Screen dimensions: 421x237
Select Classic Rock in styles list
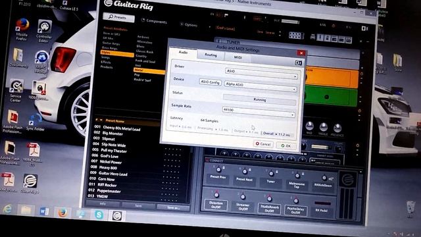coord(145,51)
